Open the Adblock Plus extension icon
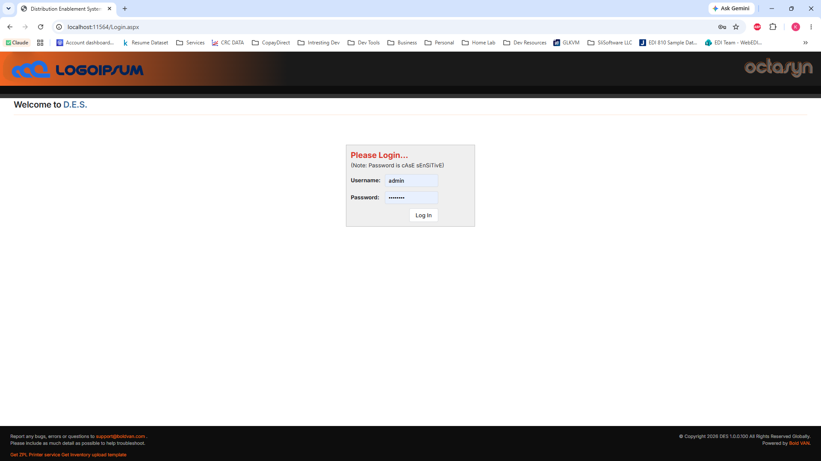The height and width of the screenshot is (461, 821). tap(757, 27)
